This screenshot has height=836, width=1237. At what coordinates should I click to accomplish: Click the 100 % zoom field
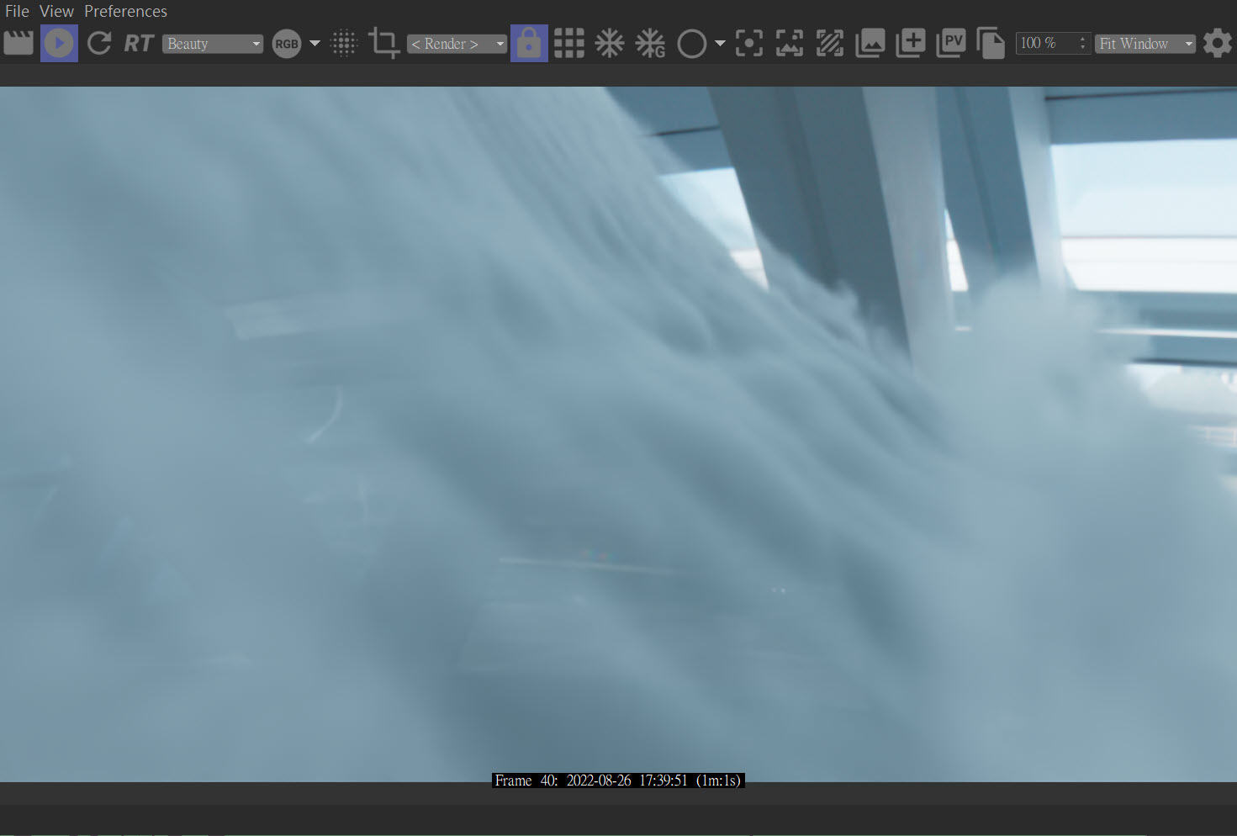[1045, 44]
